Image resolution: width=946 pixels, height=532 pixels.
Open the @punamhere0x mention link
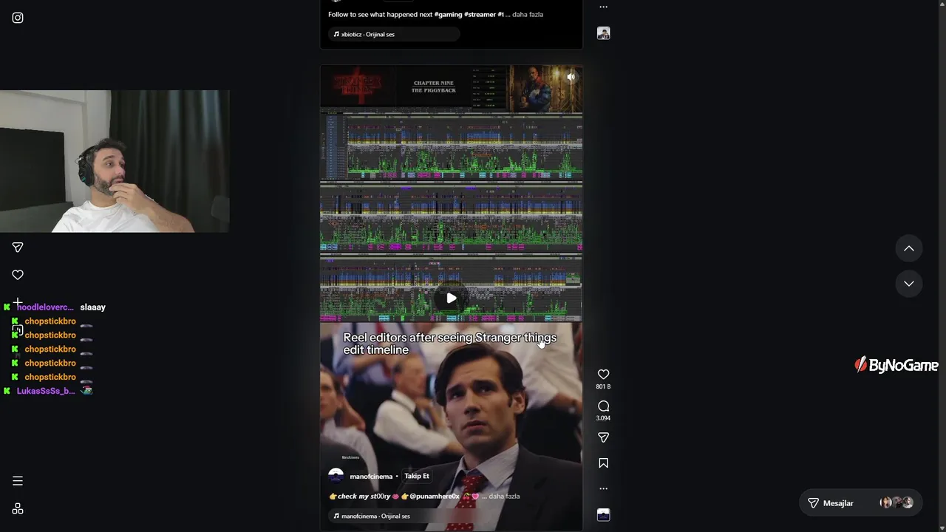435,497
